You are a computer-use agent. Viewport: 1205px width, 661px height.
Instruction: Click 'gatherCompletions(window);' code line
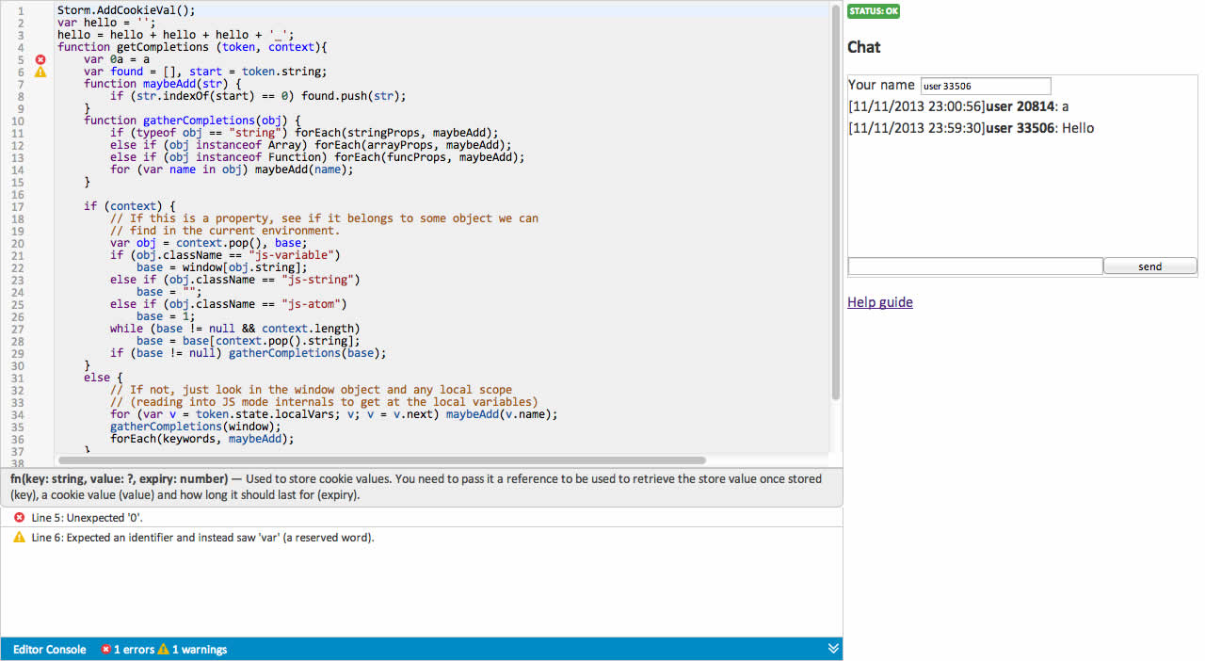(196, 427)
